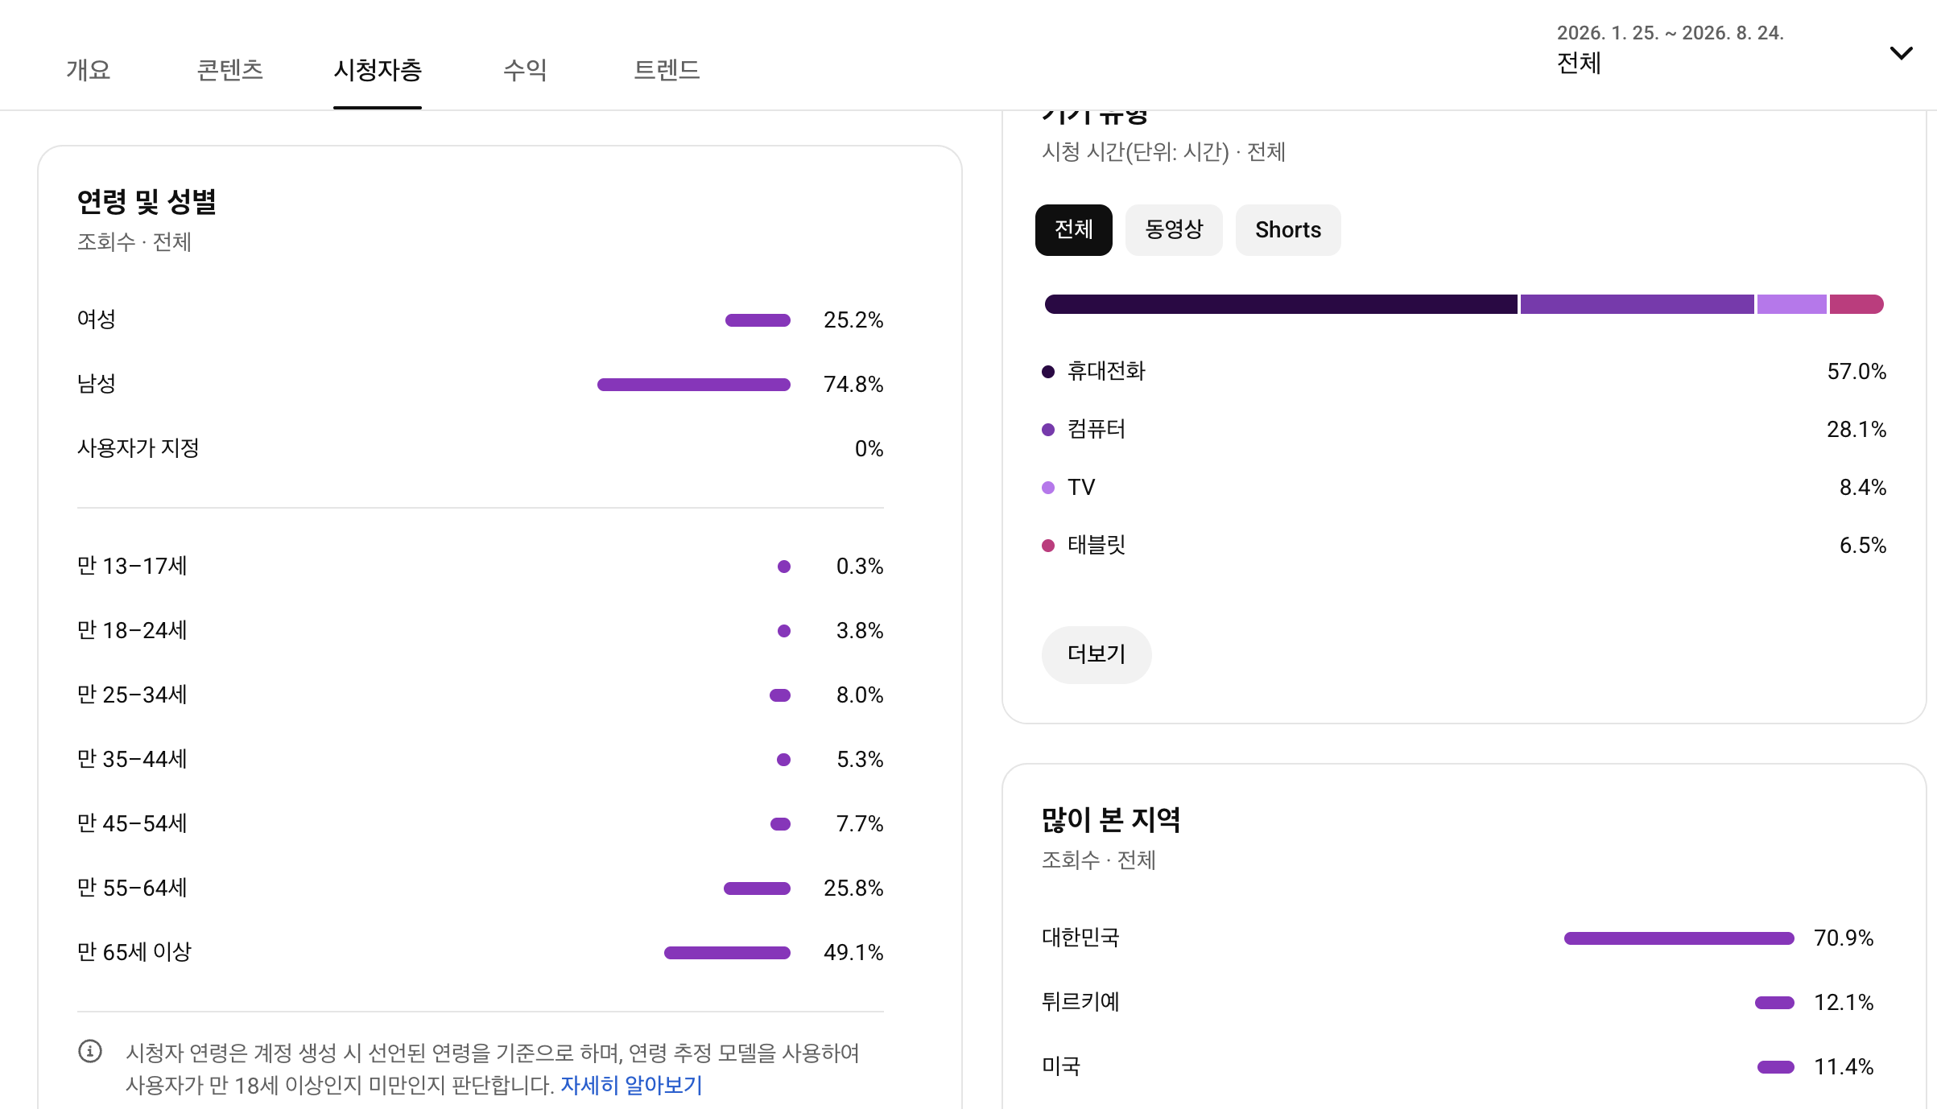Click the 여성 row label
The width and height of the screenshot is (1937, 1109).
pyautogui.click(x=97, y=320)
